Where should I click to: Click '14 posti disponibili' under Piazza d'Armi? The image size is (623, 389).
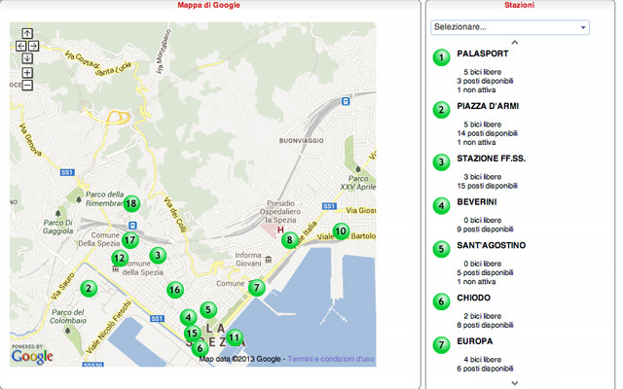487,133
